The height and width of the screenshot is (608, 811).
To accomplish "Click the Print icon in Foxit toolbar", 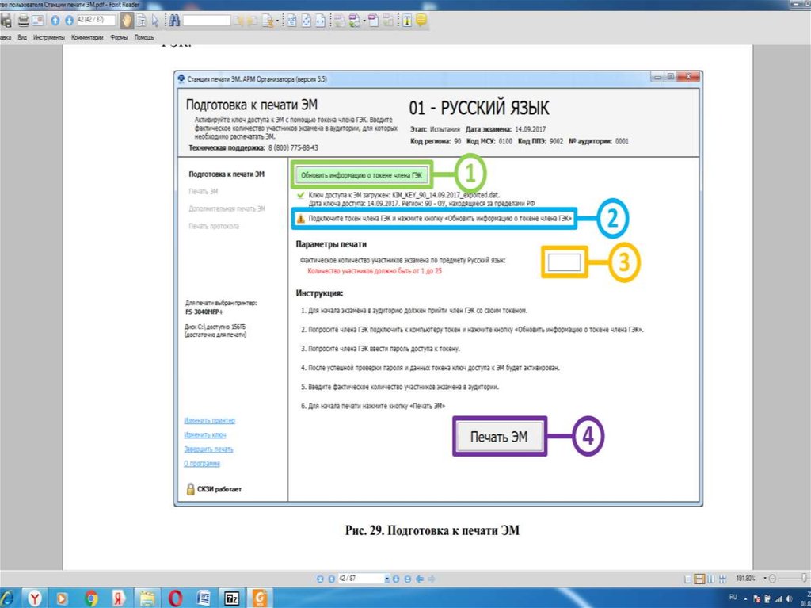I will coord(24,21).
